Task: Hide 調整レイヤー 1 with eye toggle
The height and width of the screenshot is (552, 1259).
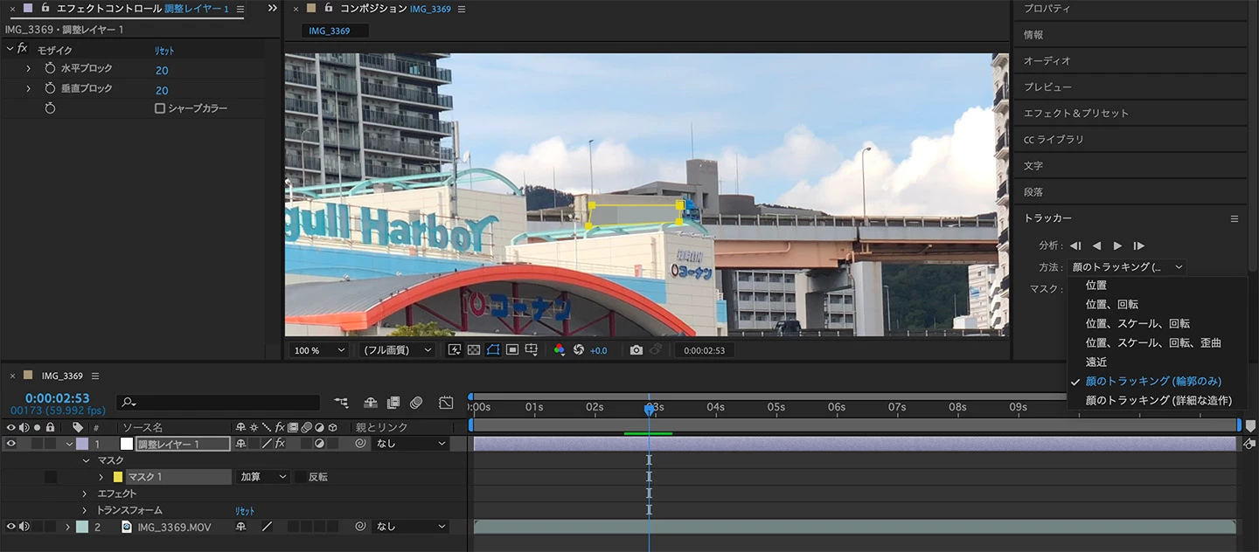Action: click(x=11, y=444)
